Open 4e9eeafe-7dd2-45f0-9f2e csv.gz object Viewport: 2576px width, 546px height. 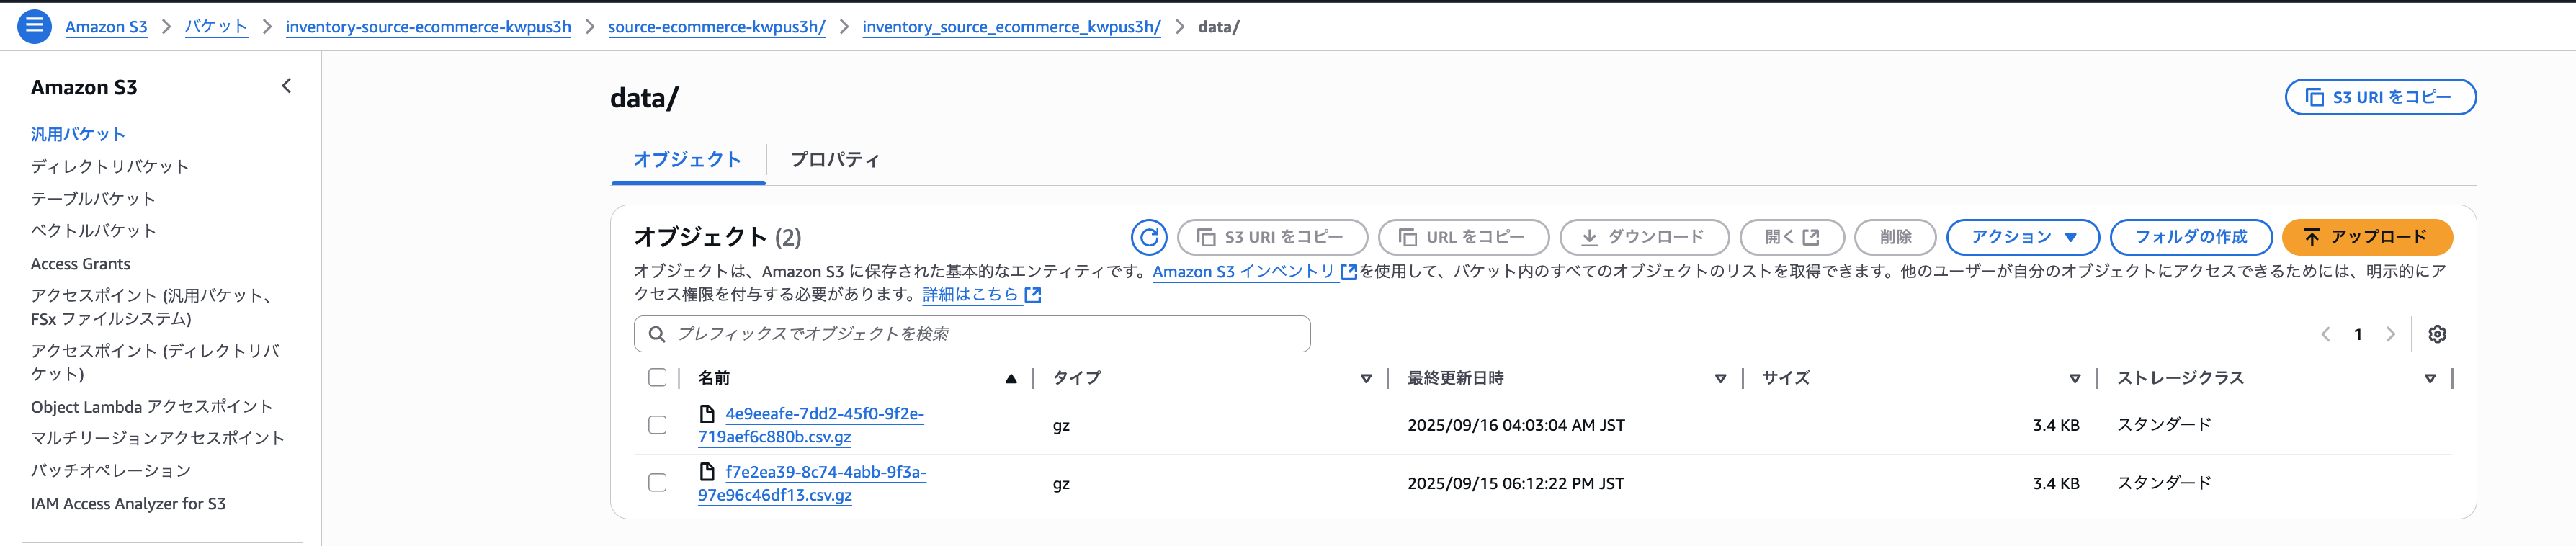point(811,425)
